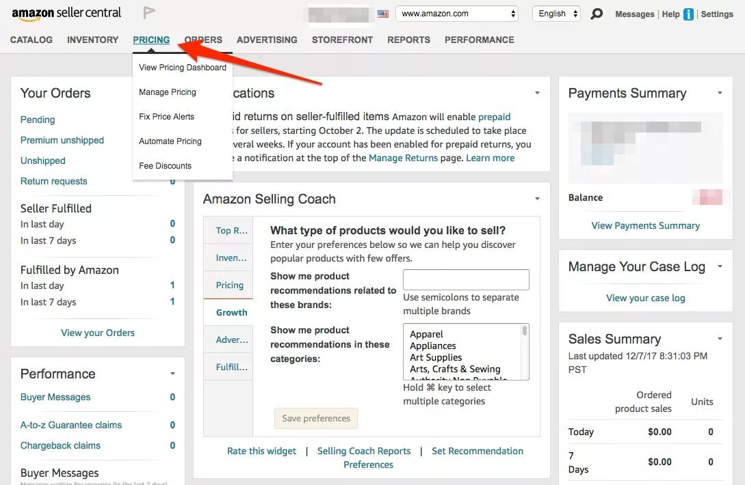
Task: Open Buyer Messages performance link
Action: coord(55,397)
